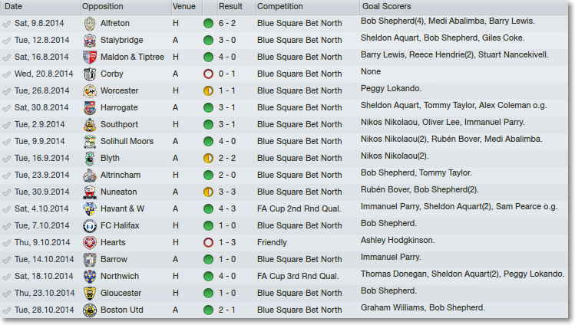
Task: Toggle the checkmark beside Tue, 28.10.2014
Action: pos(7,310)
